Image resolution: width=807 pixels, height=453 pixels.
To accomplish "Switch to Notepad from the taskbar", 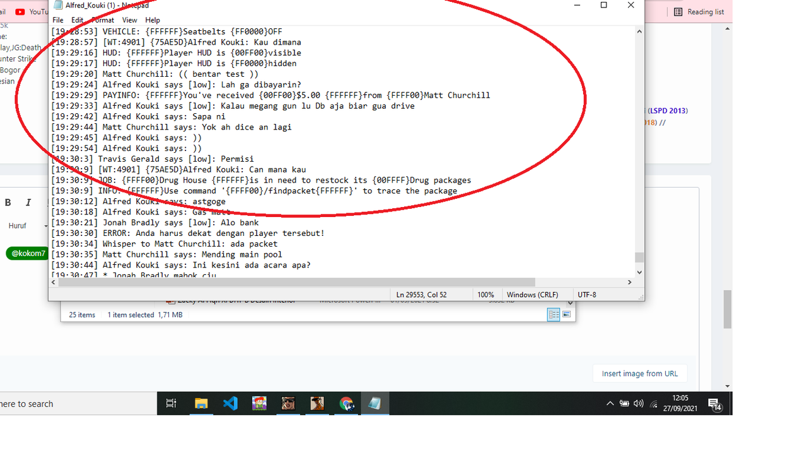I will point(375,404).
